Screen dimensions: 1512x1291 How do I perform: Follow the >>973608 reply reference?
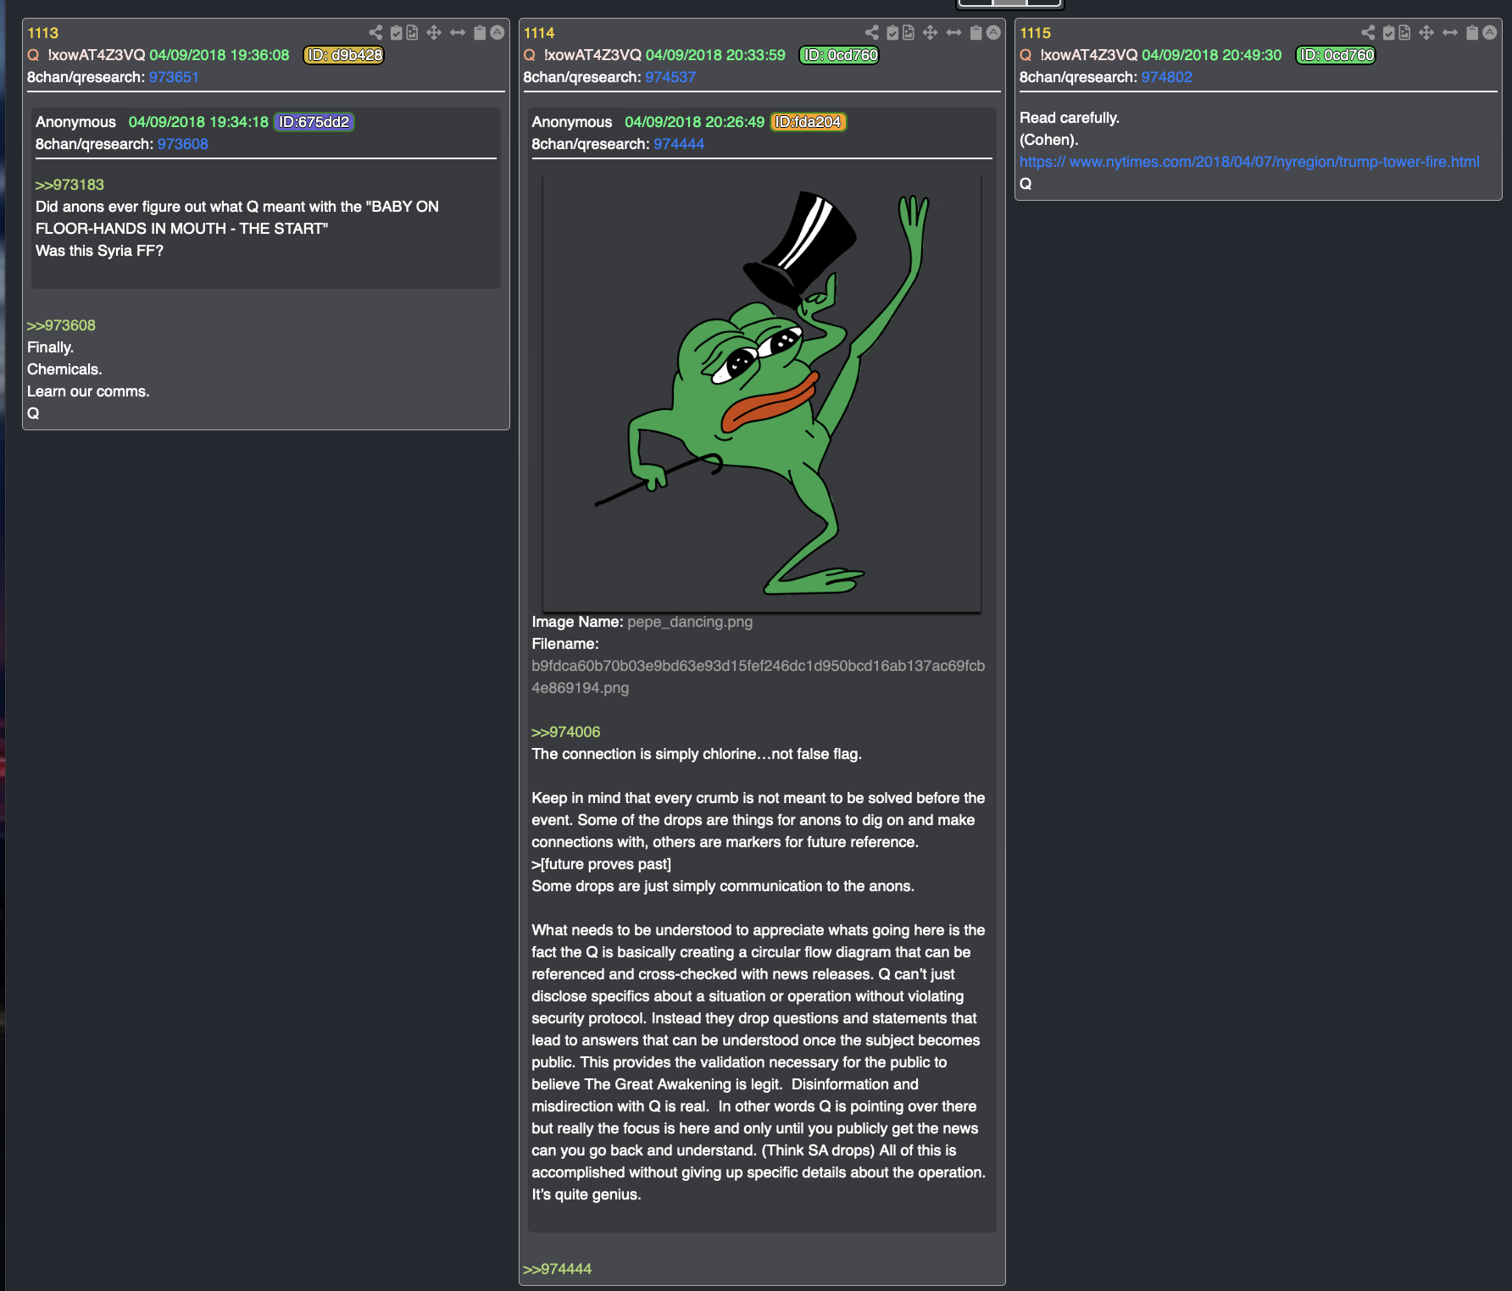(61, 325)
